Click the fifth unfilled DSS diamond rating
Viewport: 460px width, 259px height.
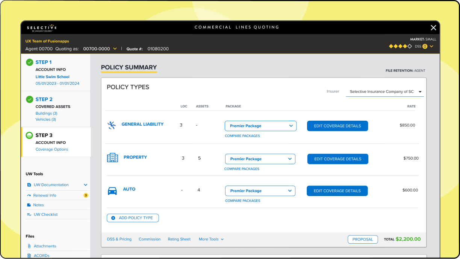click(409, 46)
